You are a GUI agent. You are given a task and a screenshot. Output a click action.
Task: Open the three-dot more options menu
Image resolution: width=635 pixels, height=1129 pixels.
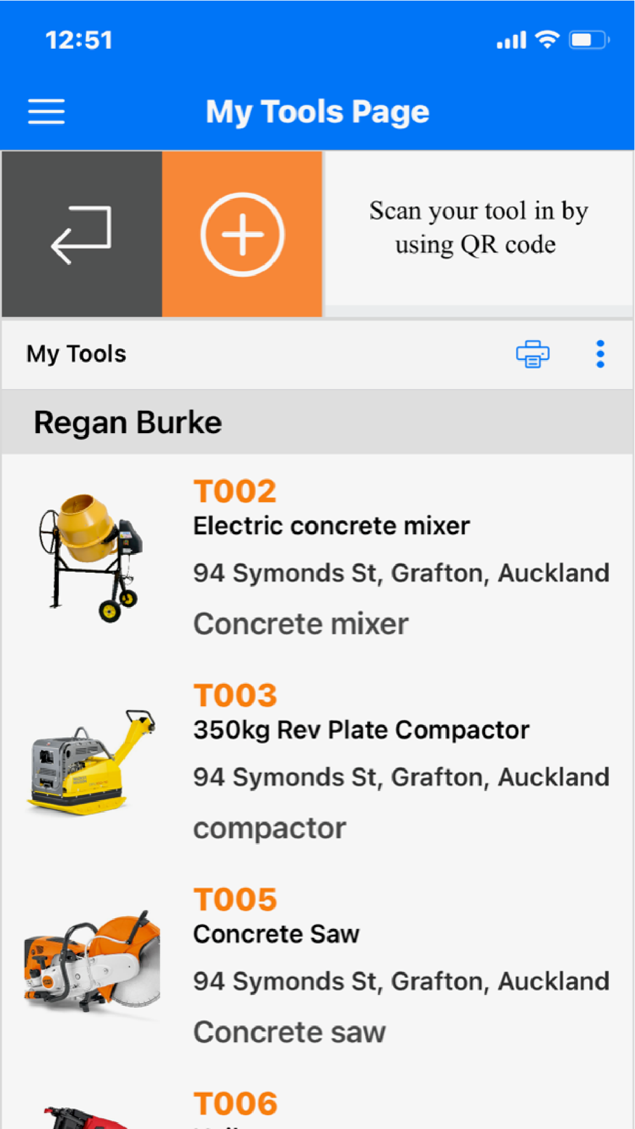(x=600, y=354)
